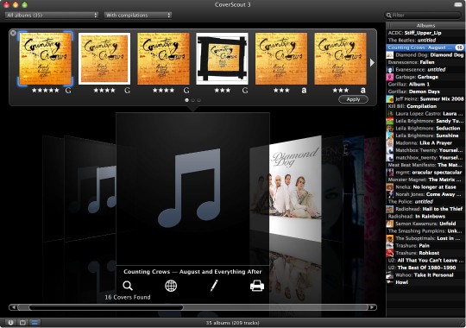The width and height of the screenshot is (466, 328).
Task: Select mgmt: oracular spectacular row
Action: pyautogui.click(x=425, y=172)
